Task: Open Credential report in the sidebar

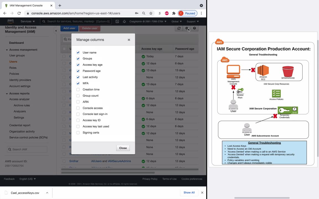Action: (x=20, y=125)
